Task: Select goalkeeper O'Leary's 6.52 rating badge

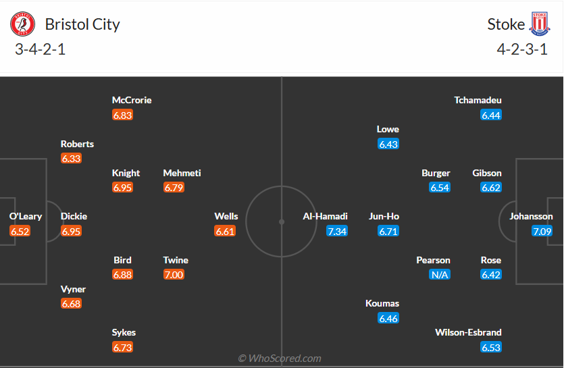Action: click(20, 231)
